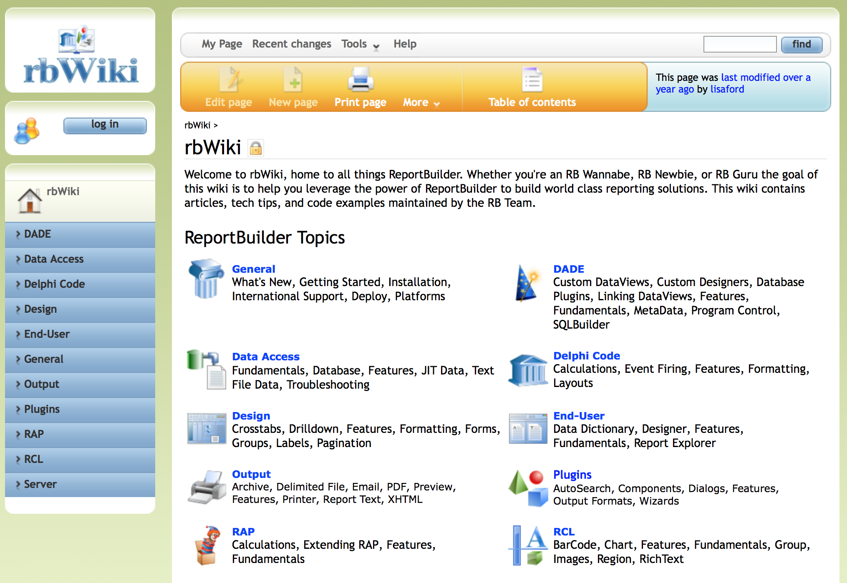Image resolution: width=847 pixels, height=583 pixels.
Task: Open My Page in top menu
Action: coord(222,44)
